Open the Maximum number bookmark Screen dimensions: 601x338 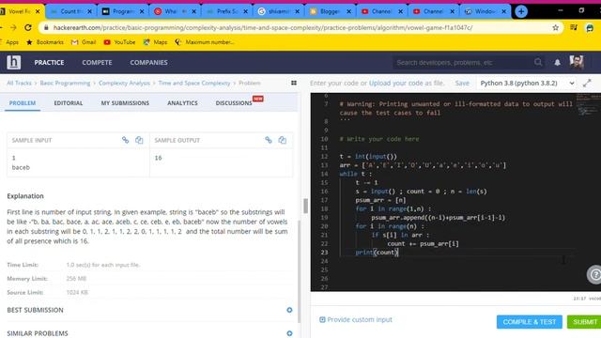205,42
